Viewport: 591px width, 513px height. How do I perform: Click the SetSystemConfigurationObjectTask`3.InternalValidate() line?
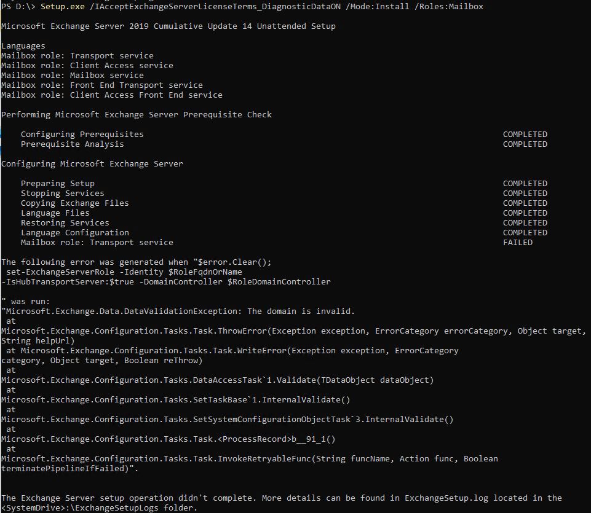[x=228, y=420]
